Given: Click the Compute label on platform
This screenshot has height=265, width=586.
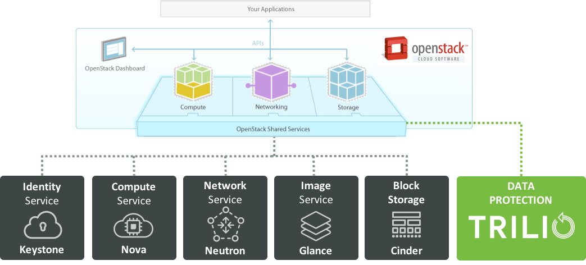Looking at the screenshot, I should [193, 107].
